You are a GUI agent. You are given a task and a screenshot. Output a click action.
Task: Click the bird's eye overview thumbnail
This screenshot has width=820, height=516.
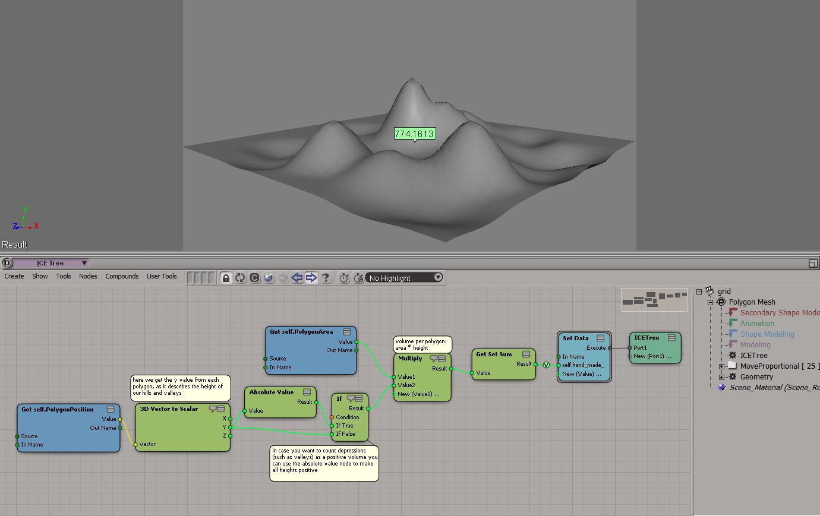point(652,299)
